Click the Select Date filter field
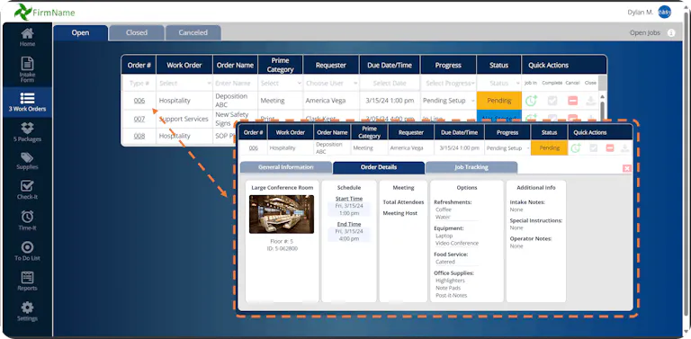 coord(390,84)
